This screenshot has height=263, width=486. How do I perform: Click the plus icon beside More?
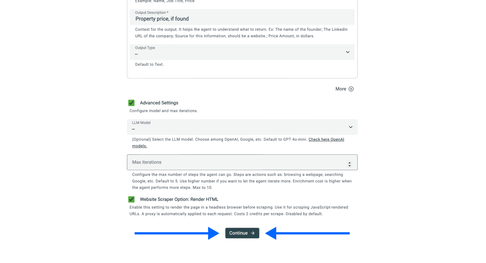[x=351, y=89]
